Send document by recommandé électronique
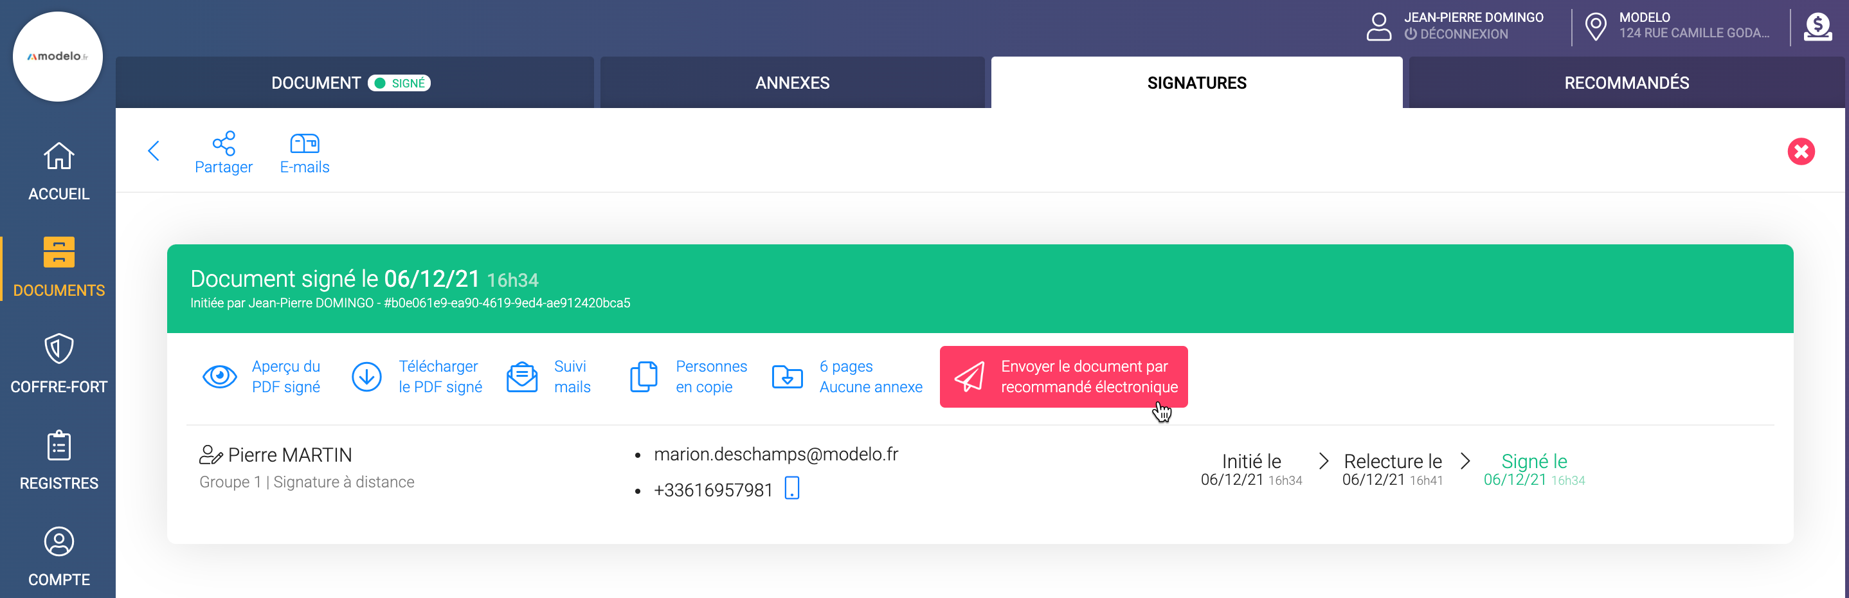The height and width of the screenshot is (598, 1849). 1063,376
